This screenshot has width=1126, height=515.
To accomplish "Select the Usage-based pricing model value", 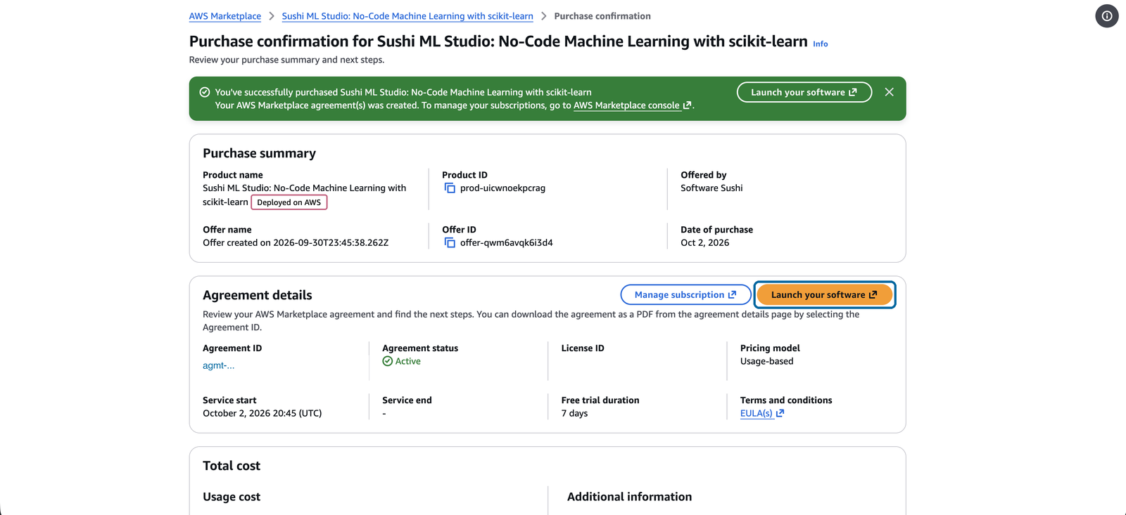I will [766, 361].
